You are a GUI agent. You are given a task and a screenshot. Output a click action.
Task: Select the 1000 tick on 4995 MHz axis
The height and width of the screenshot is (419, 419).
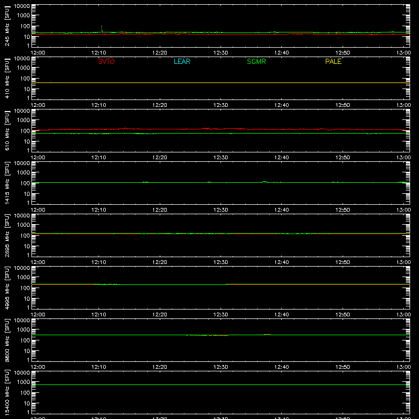[x=24, y=277]
